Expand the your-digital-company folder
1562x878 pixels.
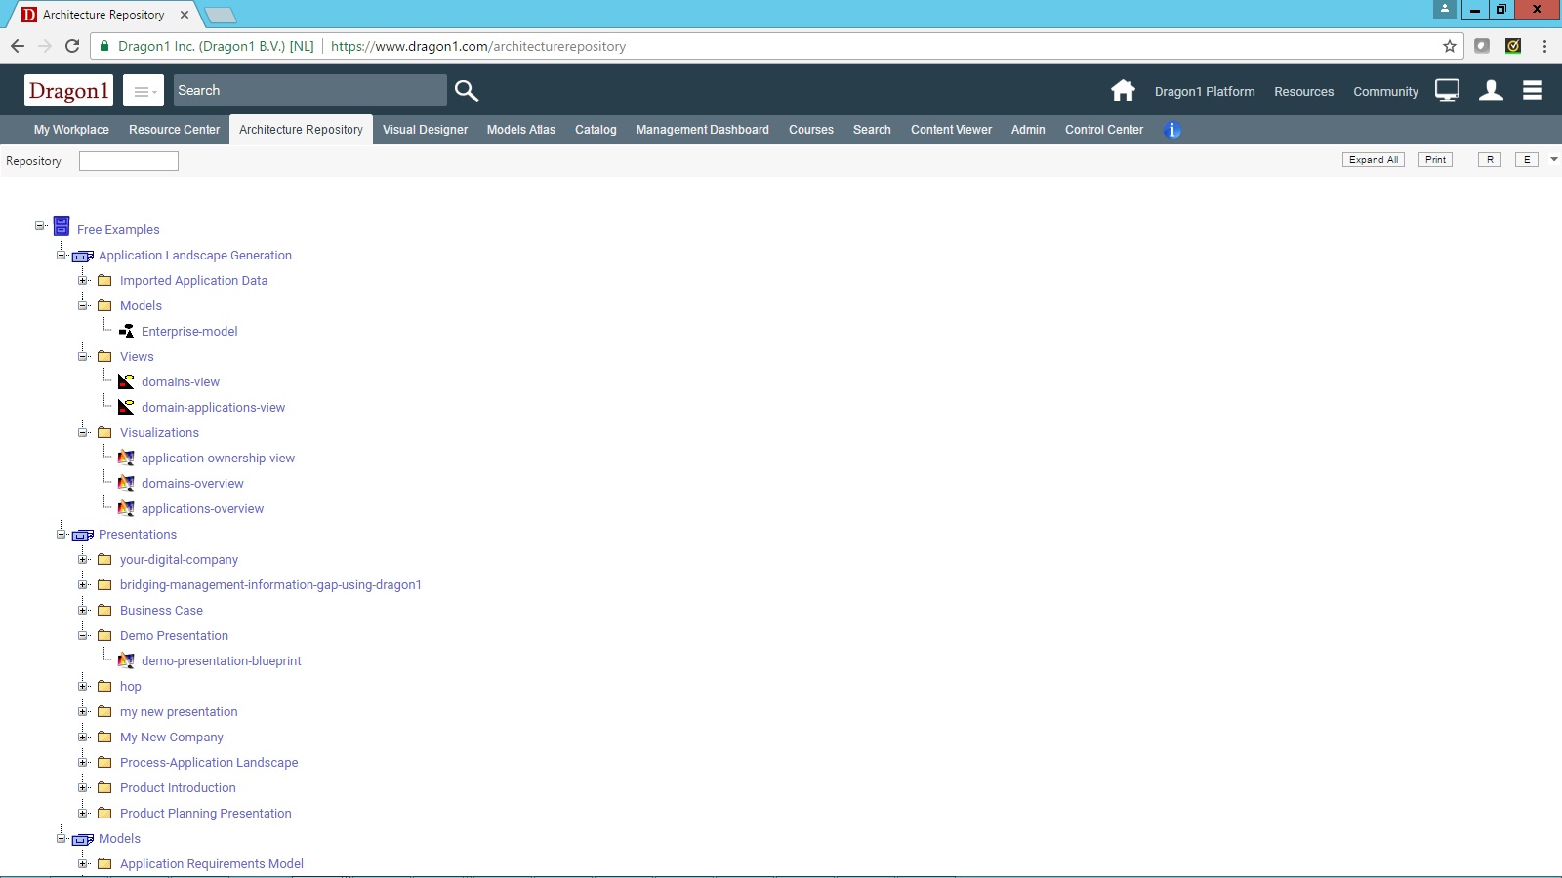(83, 560)
